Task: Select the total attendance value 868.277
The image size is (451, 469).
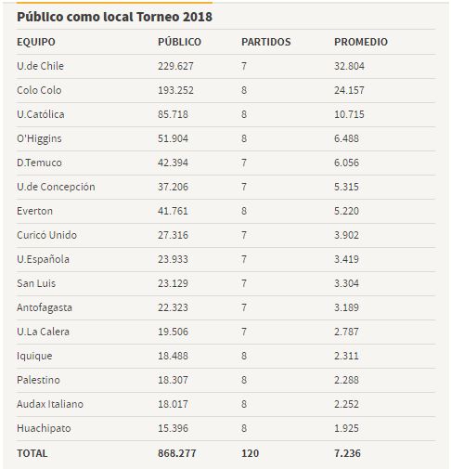Action: (x=177, y=453)
